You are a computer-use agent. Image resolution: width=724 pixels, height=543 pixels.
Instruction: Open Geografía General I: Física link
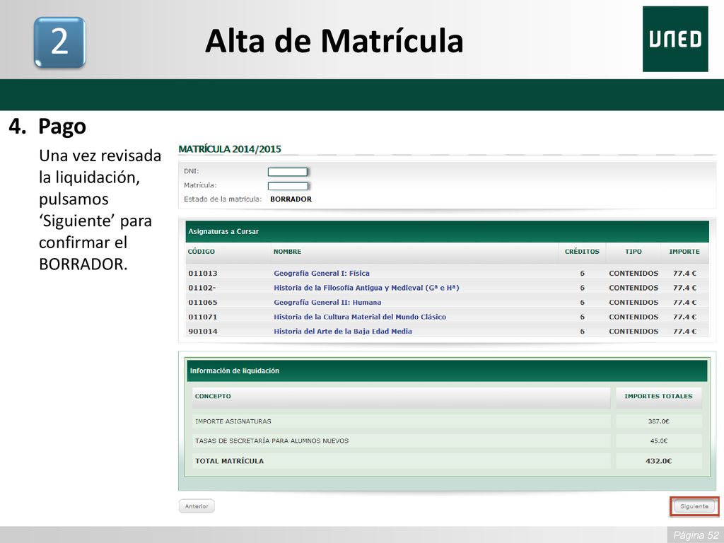(x=322, y=274)
